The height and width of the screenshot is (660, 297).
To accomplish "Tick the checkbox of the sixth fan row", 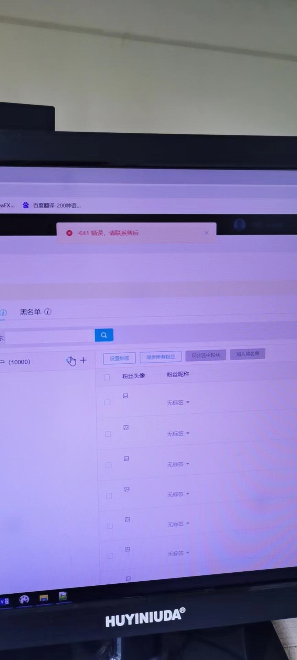I will [x=110, y=556].
